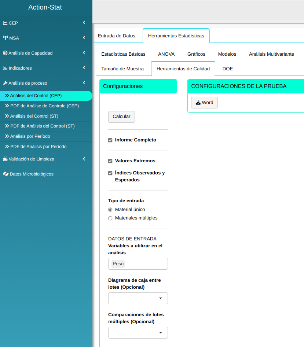This screenshot has width=304, height=347.
Task: Open the ANOVA tab
Action: coord(166,54)
